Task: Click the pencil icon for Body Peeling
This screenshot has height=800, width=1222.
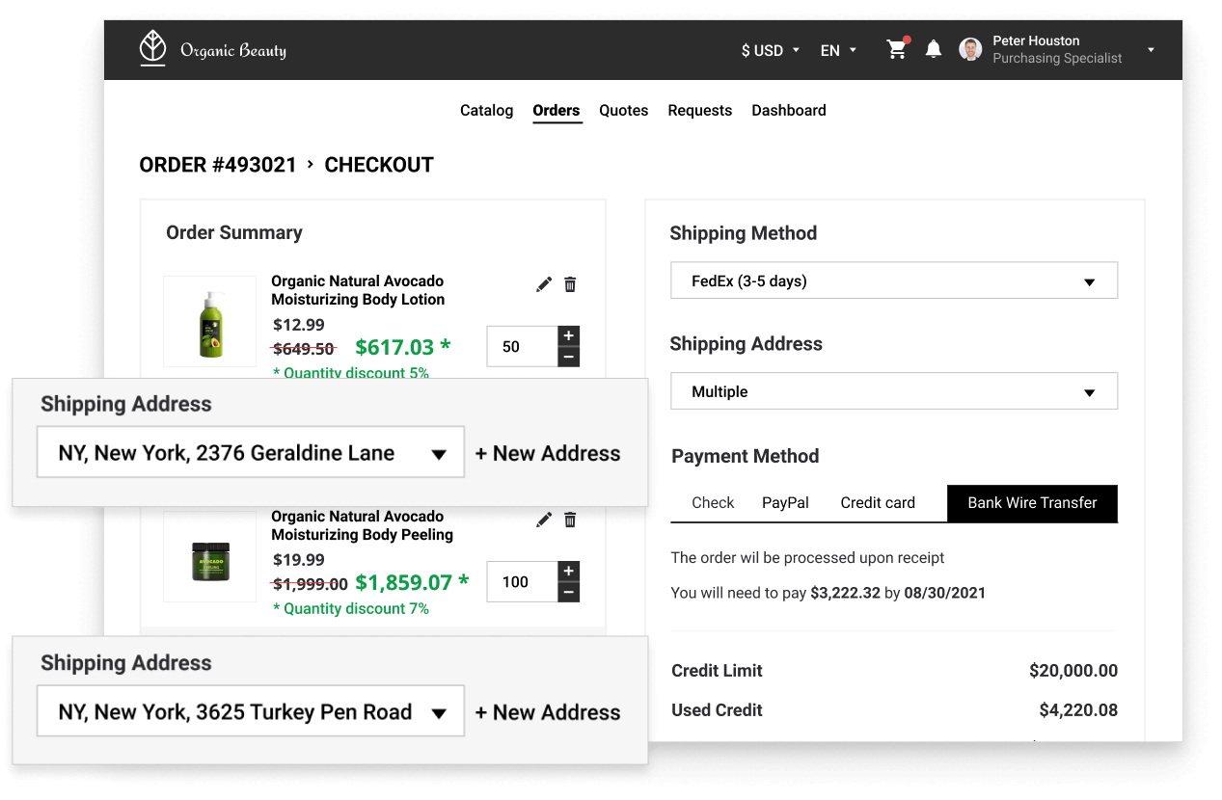Action: [x=544, y=520]
